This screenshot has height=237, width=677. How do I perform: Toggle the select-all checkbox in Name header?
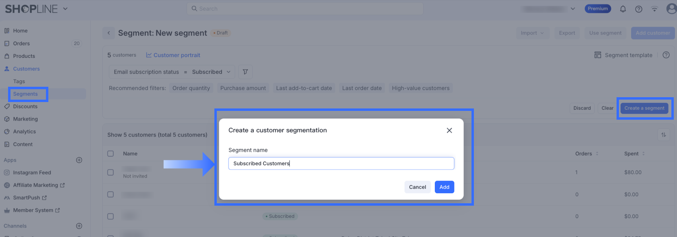click(x=110, y=153)
